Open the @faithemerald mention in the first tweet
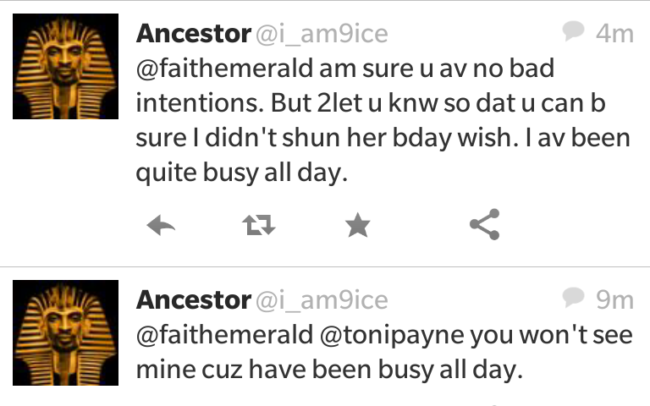Viewport: 650px width, 406px height. [x=224, y=69]
